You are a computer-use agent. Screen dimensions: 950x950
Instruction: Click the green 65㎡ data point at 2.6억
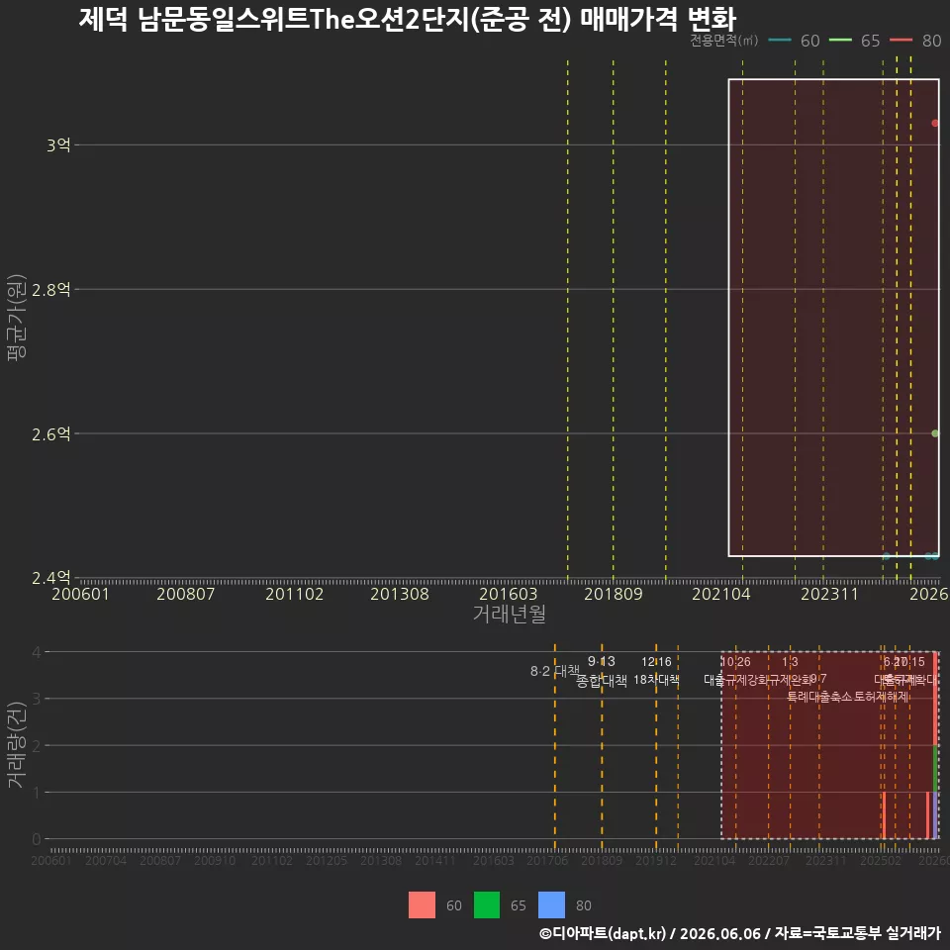(x=935, y=433)
